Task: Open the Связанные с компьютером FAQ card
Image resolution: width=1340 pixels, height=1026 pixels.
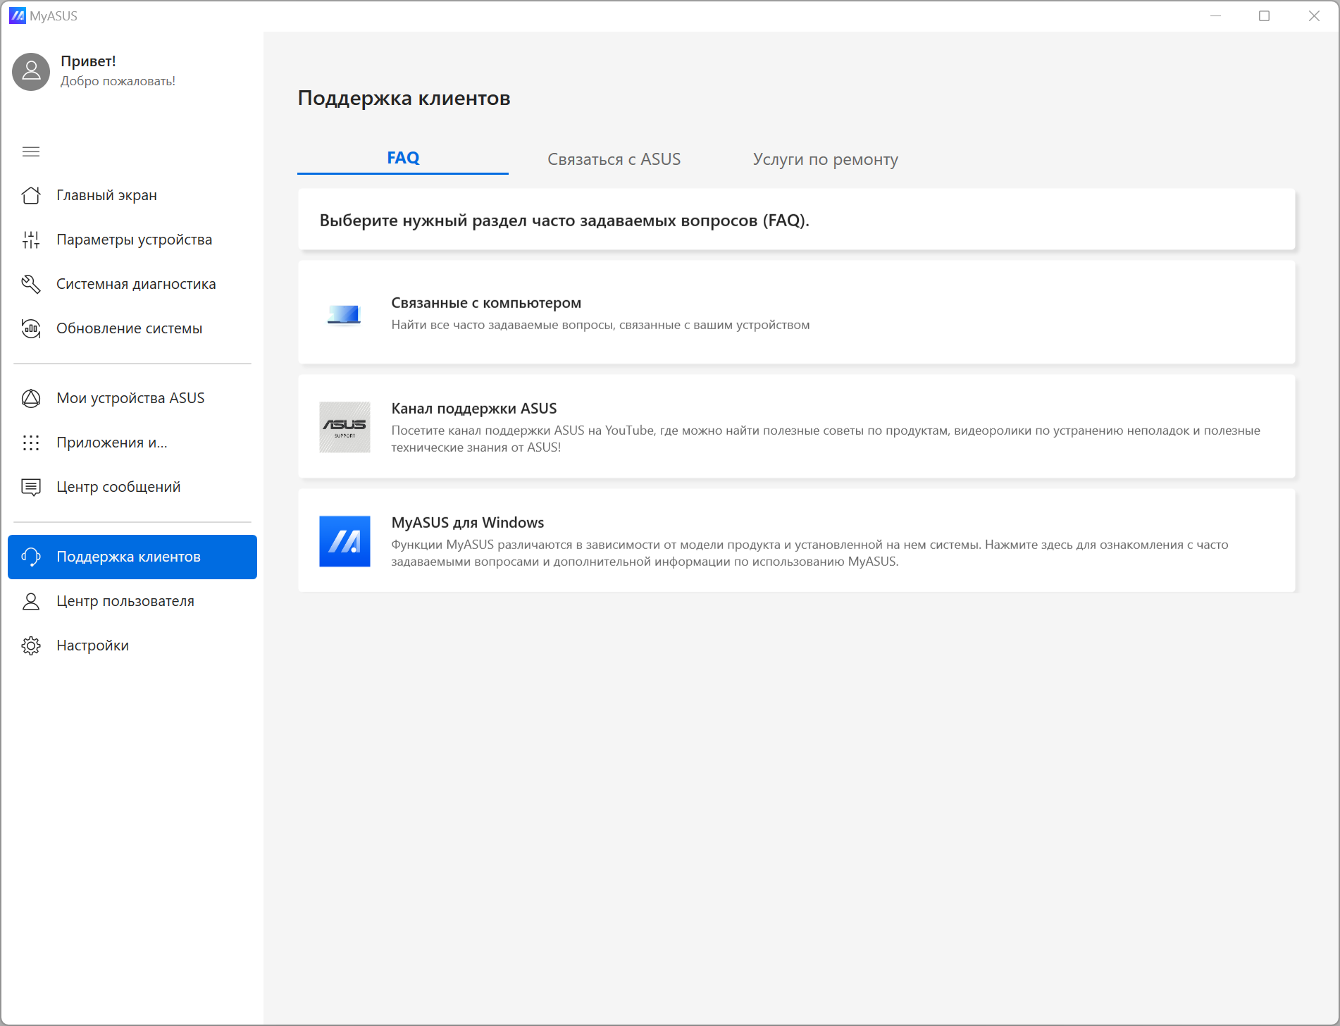Action: point(797,312)
